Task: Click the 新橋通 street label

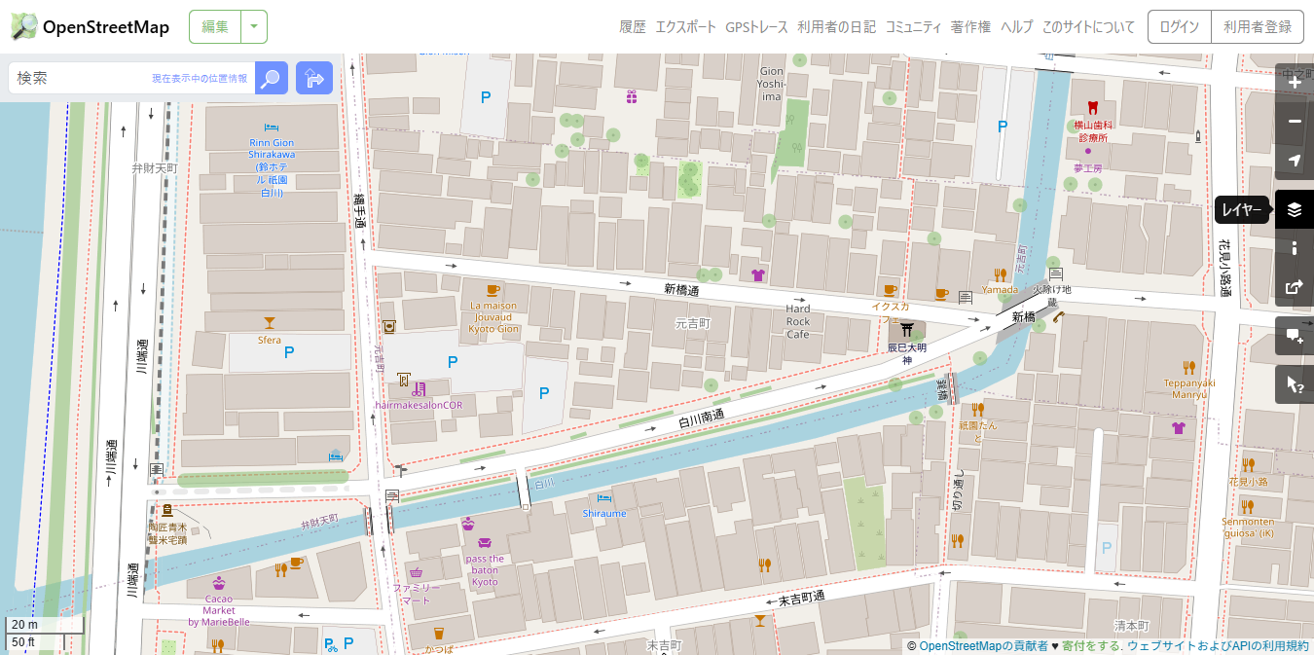Action: pos(681,289)
